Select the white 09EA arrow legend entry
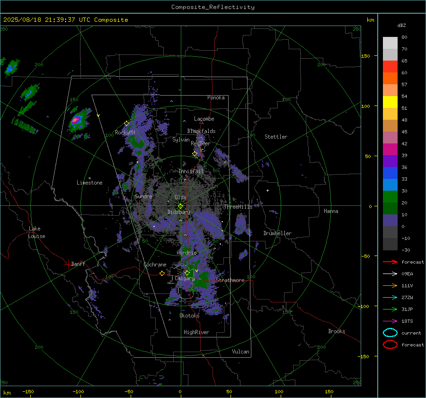 pos(390,274)
